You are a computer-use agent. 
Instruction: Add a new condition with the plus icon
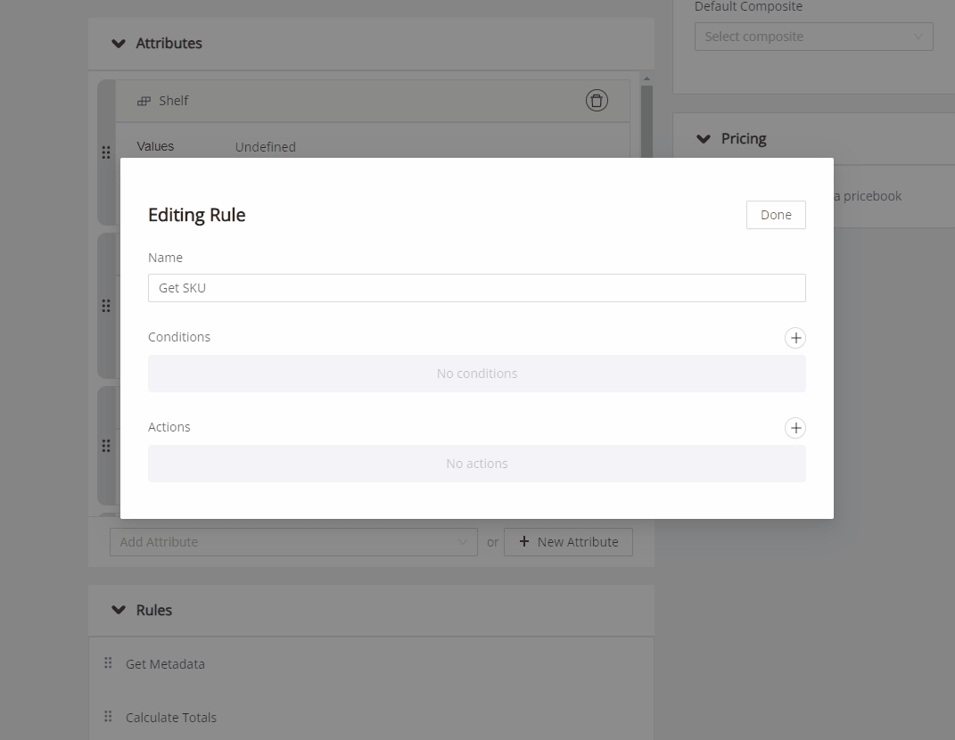[794, 338]
